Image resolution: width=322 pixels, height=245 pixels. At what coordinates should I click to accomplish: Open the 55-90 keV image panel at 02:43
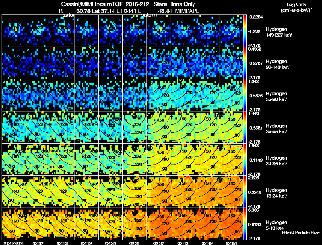click(183, 95)
